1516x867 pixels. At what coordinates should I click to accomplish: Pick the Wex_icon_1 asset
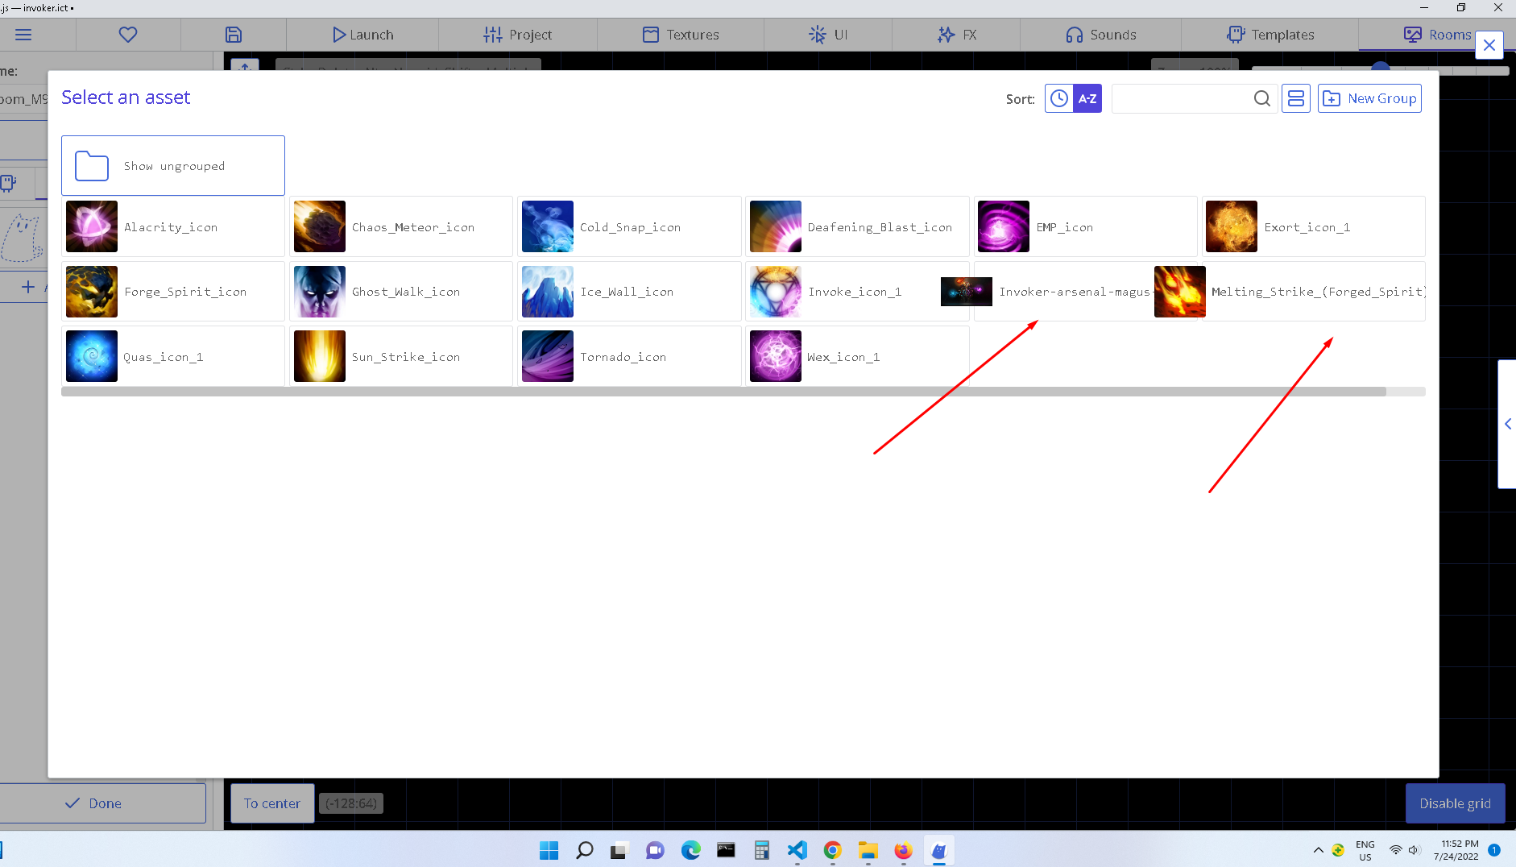[857, 356]
